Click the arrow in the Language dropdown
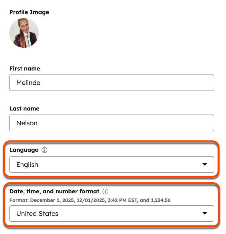The width and height of the screenshot is (226, 234). tap(205, 165)
